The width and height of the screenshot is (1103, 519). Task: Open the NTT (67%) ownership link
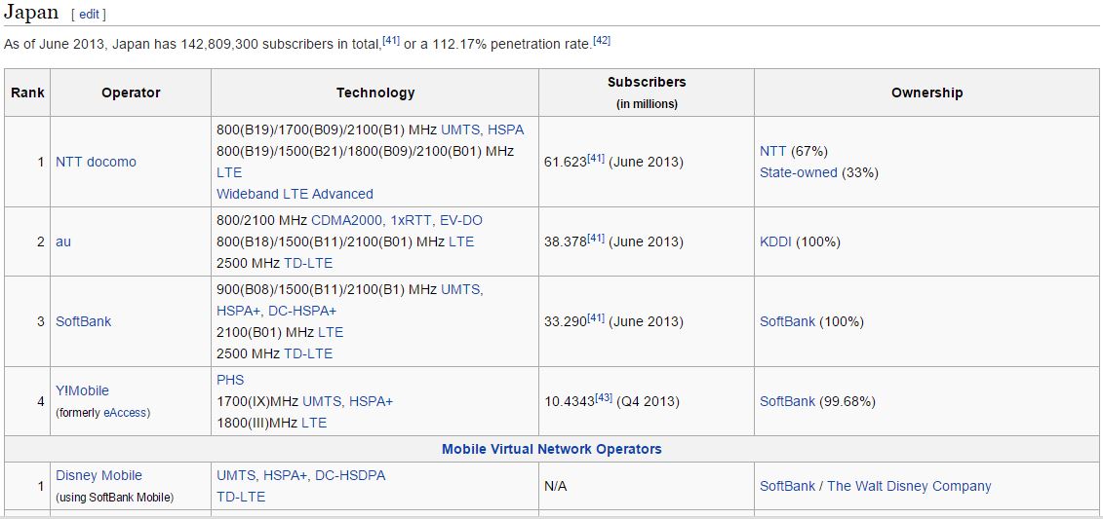tap(773, 151)
